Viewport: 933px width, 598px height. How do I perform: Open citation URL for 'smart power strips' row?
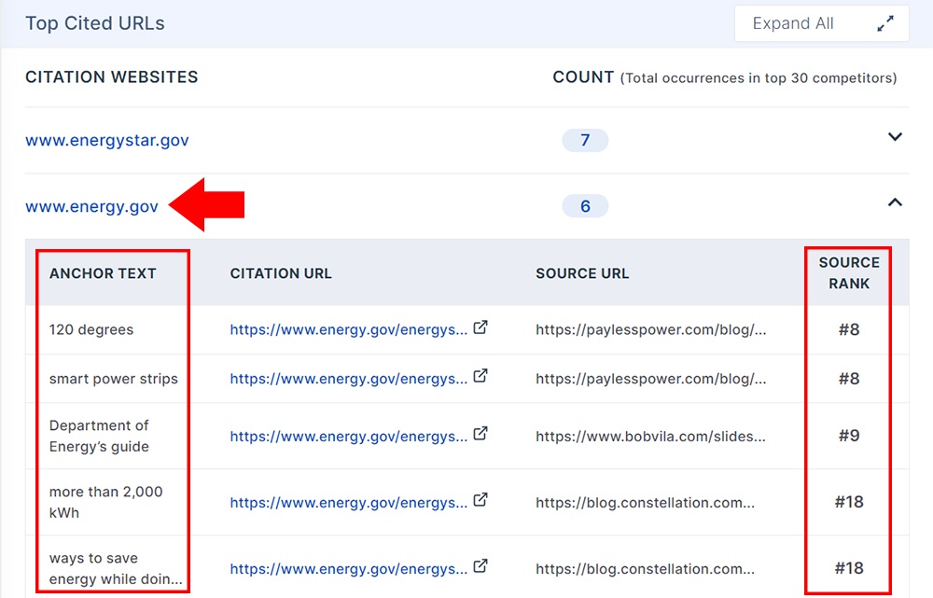349,379
